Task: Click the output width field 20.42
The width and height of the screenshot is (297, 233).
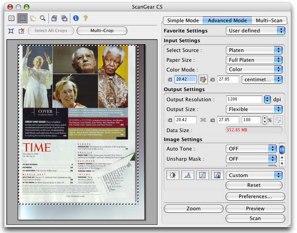Action: pos(186,120)
